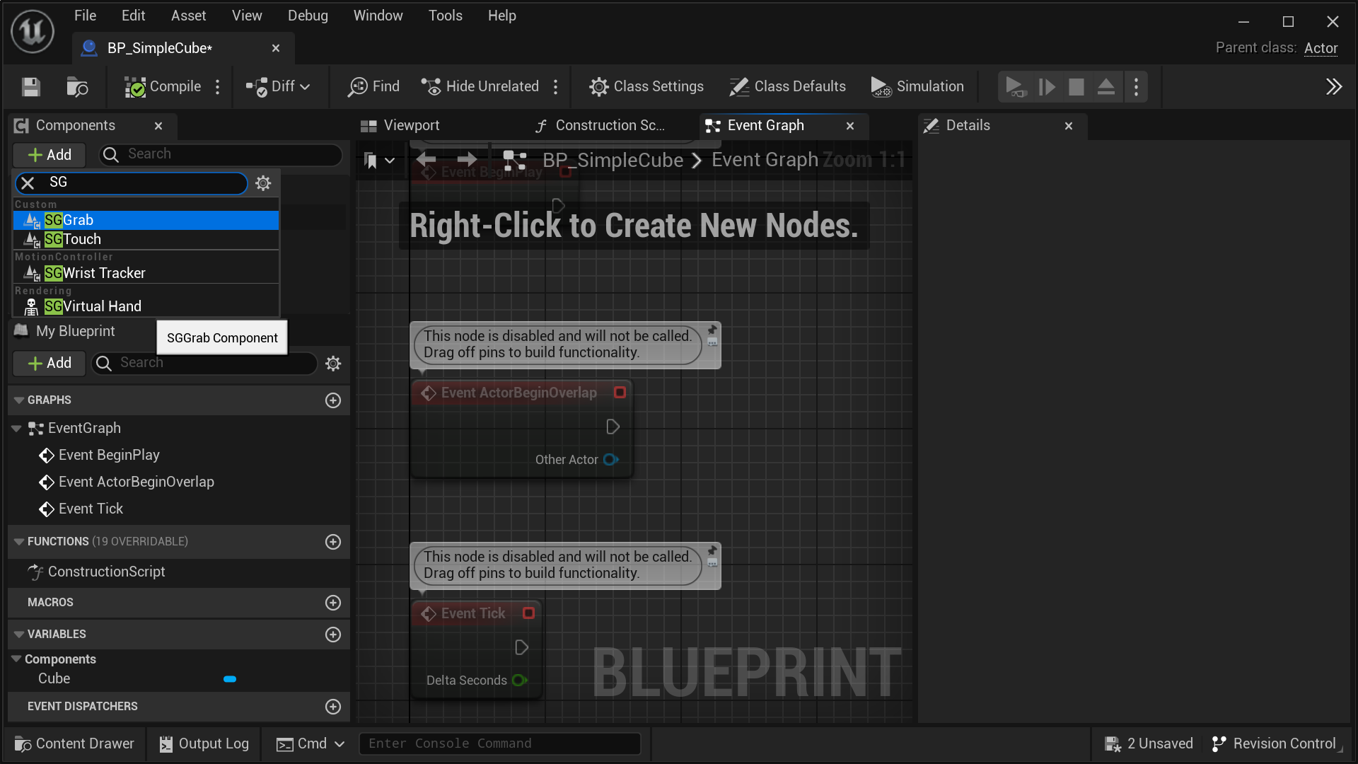Save the BP_SimpleCube asset
Screen dimensions: 1358x764
[x=30, y=86]
